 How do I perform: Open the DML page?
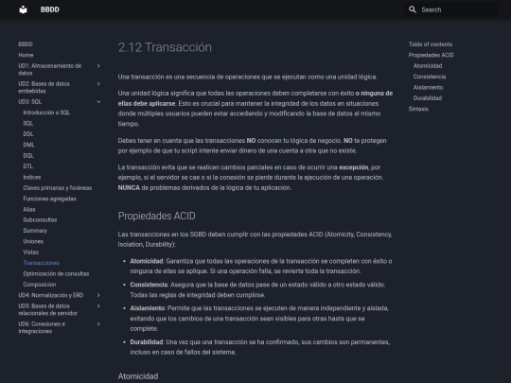tap(28, 145)
